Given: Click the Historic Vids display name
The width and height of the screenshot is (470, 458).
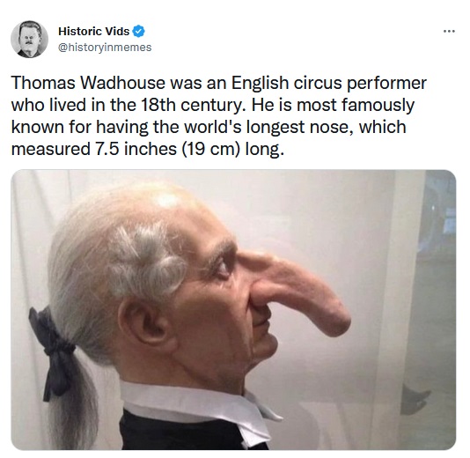Looking at the screenshot, I should pos(94,31).
